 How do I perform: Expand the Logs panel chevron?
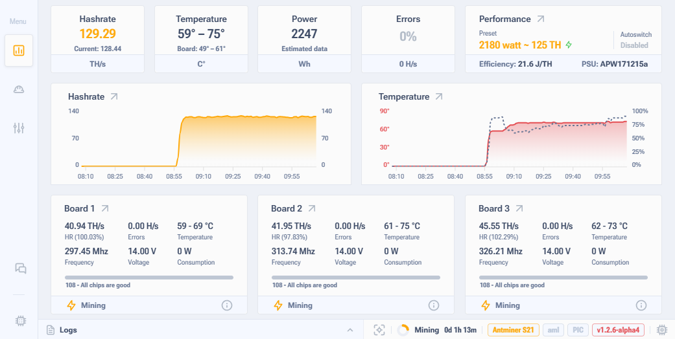350,330
